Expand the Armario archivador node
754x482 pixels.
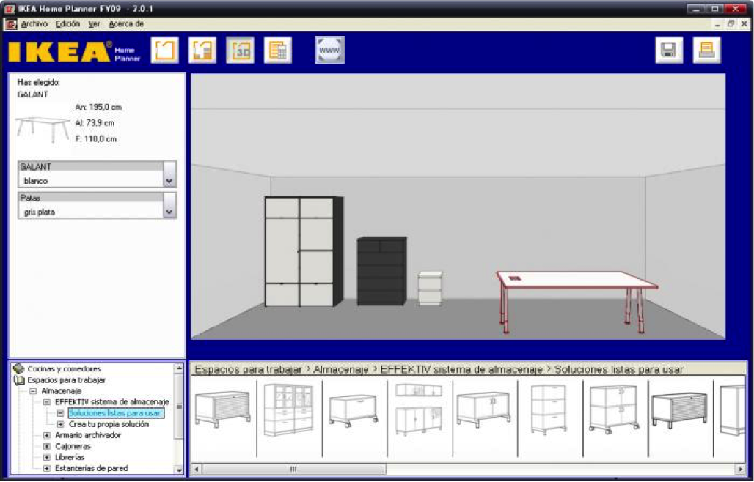pos(47,435)
